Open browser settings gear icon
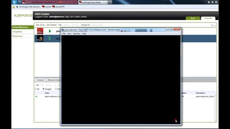Viewport: 230px width, 129px height. click(x=216, y=2)
